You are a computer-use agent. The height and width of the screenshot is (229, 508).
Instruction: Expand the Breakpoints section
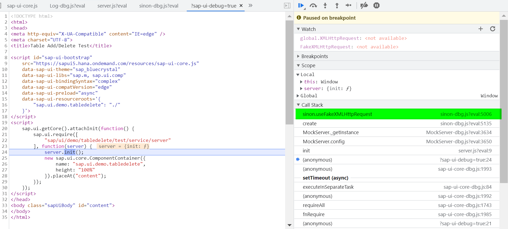[x=298, y=56]
